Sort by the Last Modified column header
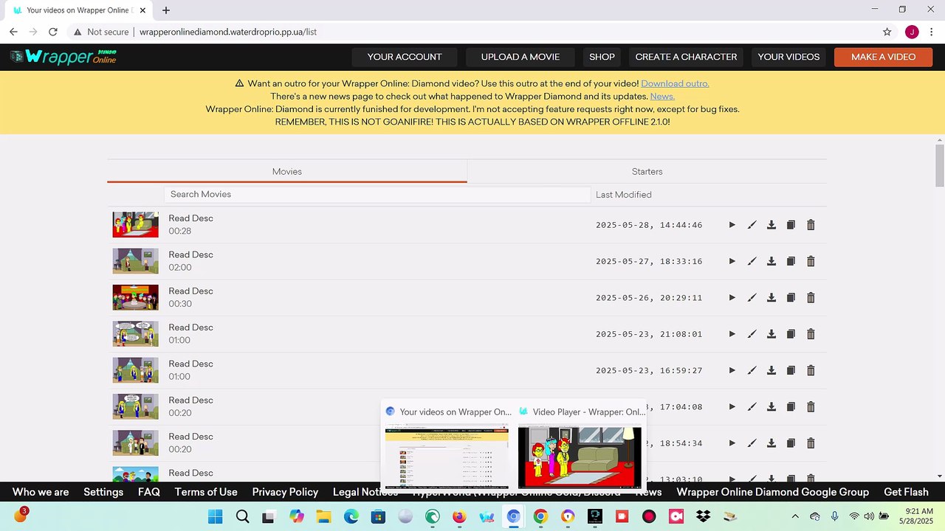This screenshot has width=945, height=531. tap(624, 195)
